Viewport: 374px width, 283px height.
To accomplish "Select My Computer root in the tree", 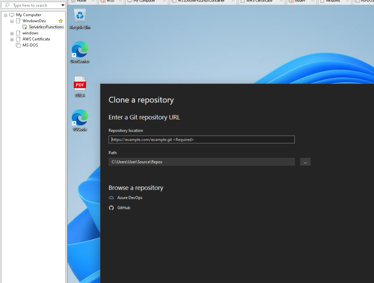I will tap(29, 15).
